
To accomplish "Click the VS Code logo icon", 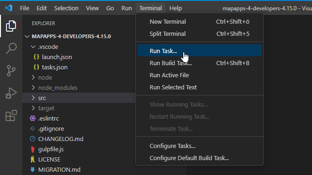I will [8, 8].
